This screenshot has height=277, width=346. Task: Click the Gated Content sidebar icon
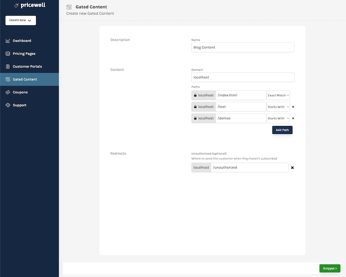[x=8, y=79]
